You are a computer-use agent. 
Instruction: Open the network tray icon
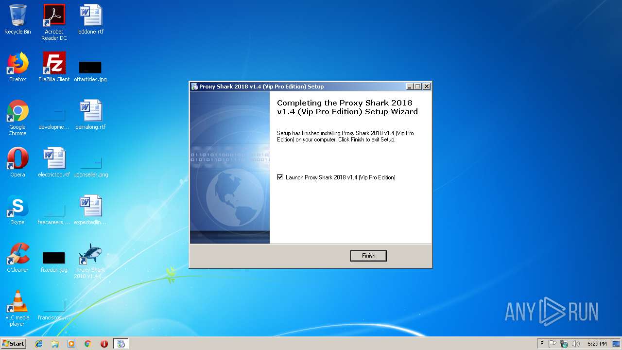[564, 344]
